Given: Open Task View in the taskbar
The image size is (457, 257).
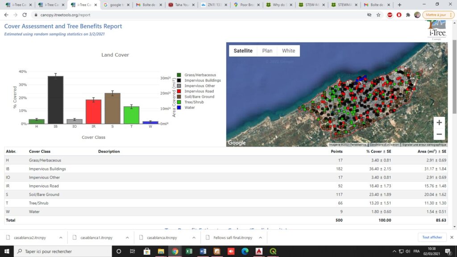Looking at the screenshot, I should tap(132, 251).
